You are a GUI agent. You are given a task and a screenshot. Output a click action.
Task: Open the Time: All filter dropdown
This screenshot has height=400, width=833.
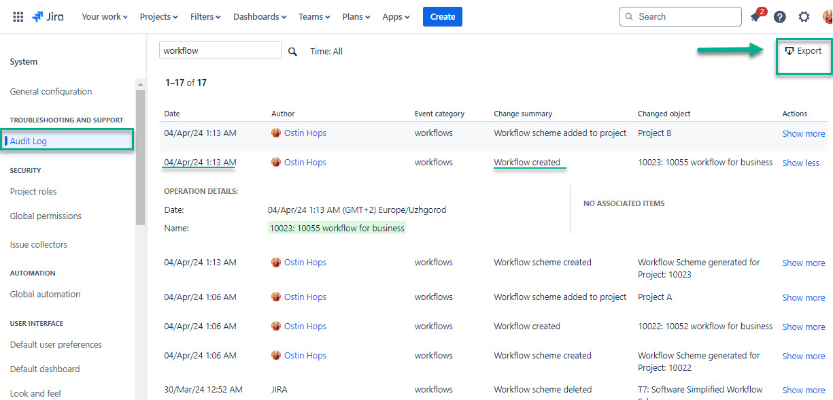[326, 50]
